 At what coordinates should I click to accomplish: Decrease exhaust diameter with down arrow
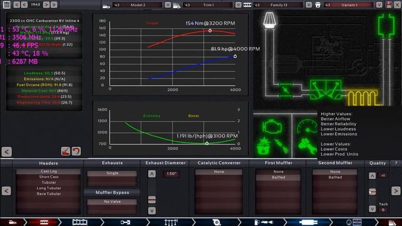(x=152, y=211)
